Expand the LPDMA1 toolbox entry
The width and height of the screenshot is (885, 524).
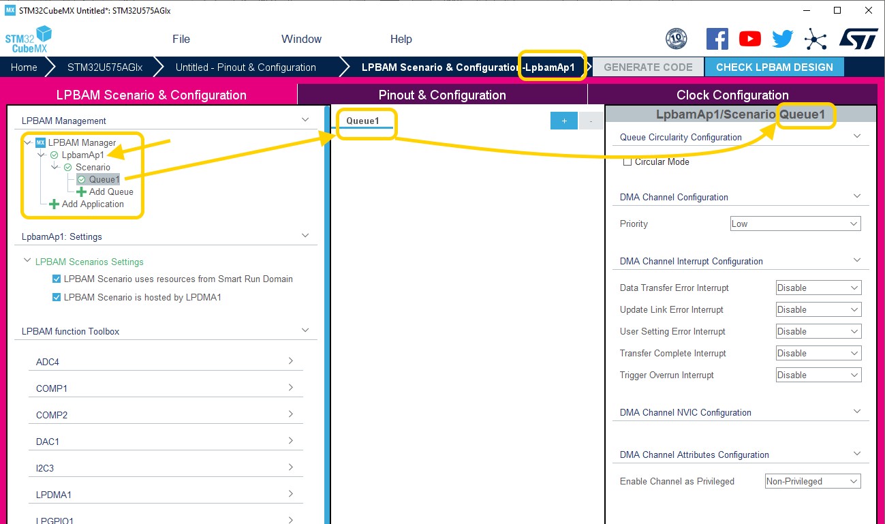(x=291, y=493)
